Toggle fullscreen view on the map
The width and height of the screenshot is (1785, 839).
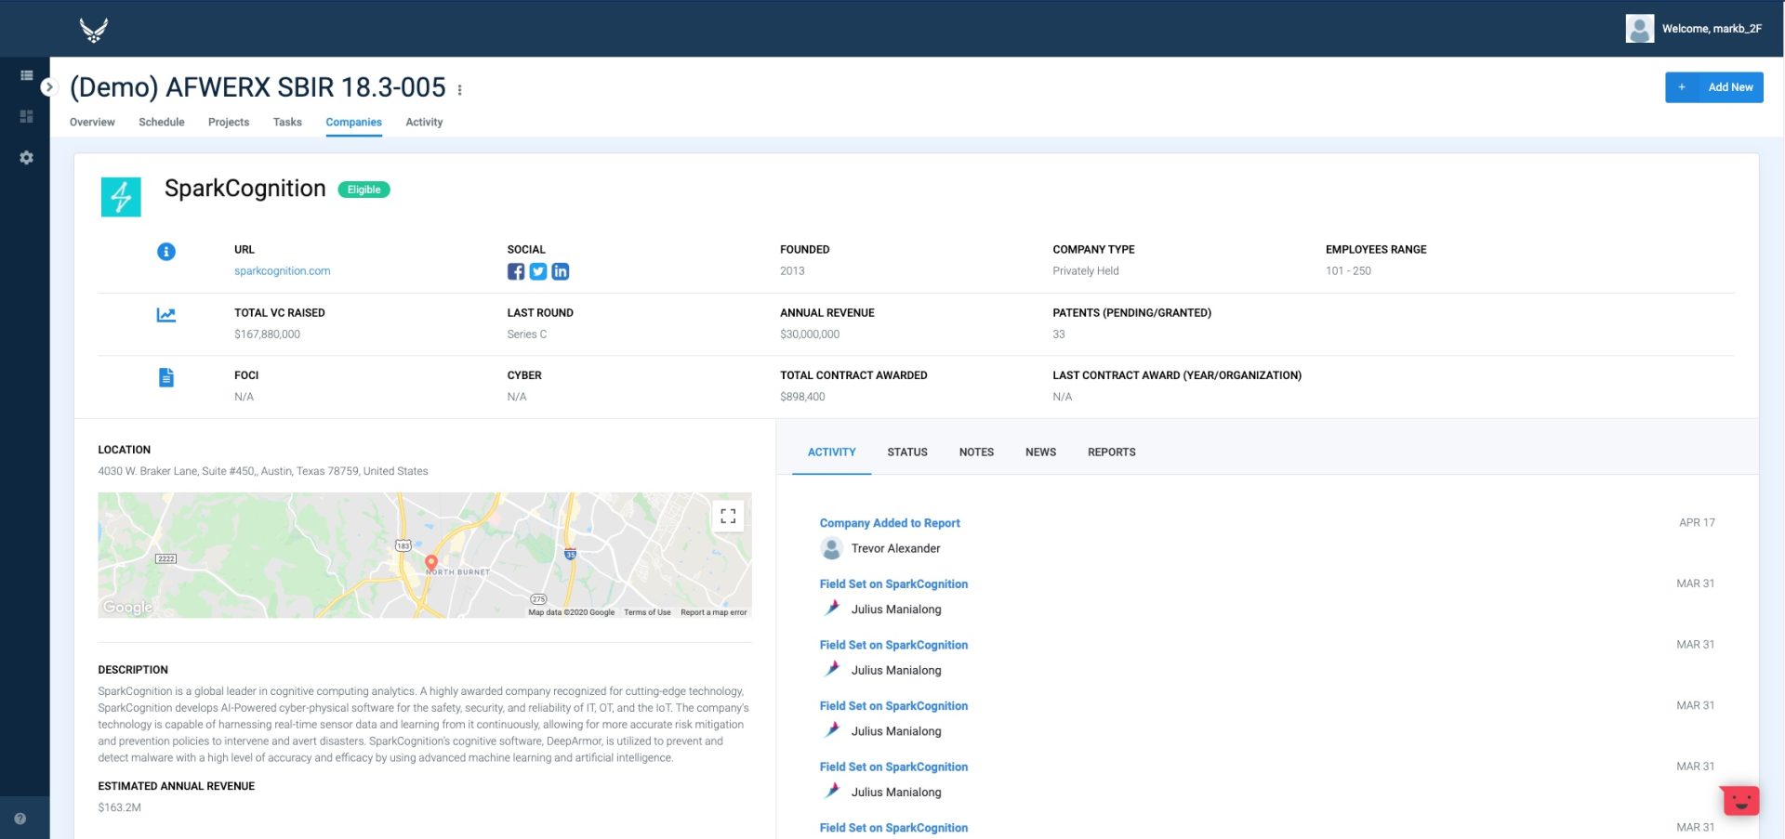(x=728, y=516)
